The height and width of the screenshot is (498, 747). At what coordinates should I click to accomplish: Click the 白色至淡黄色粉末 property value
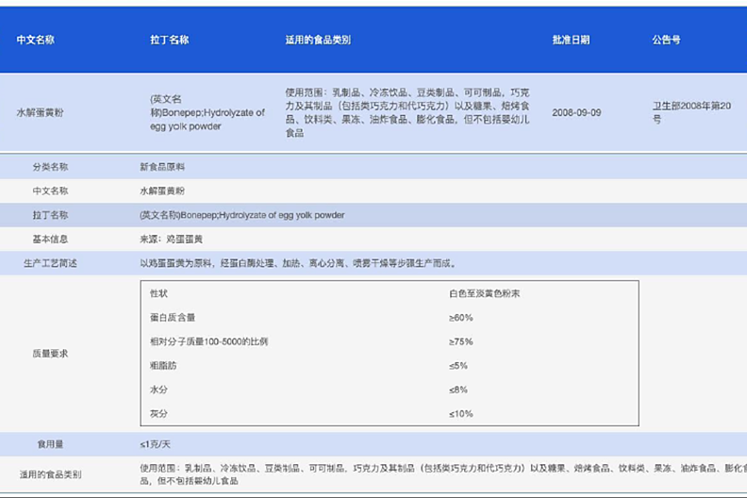(x=484, y=293)
